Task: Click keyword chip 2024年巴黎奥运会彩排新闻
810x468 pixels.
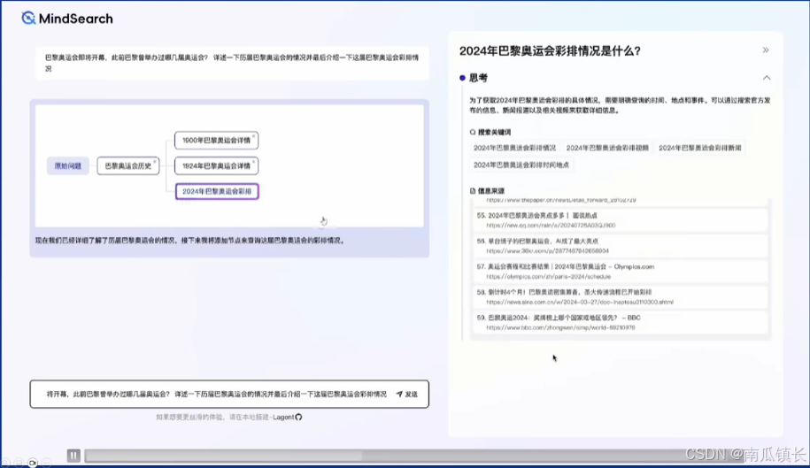Action: pyautogui.click(x=699, y=148)
